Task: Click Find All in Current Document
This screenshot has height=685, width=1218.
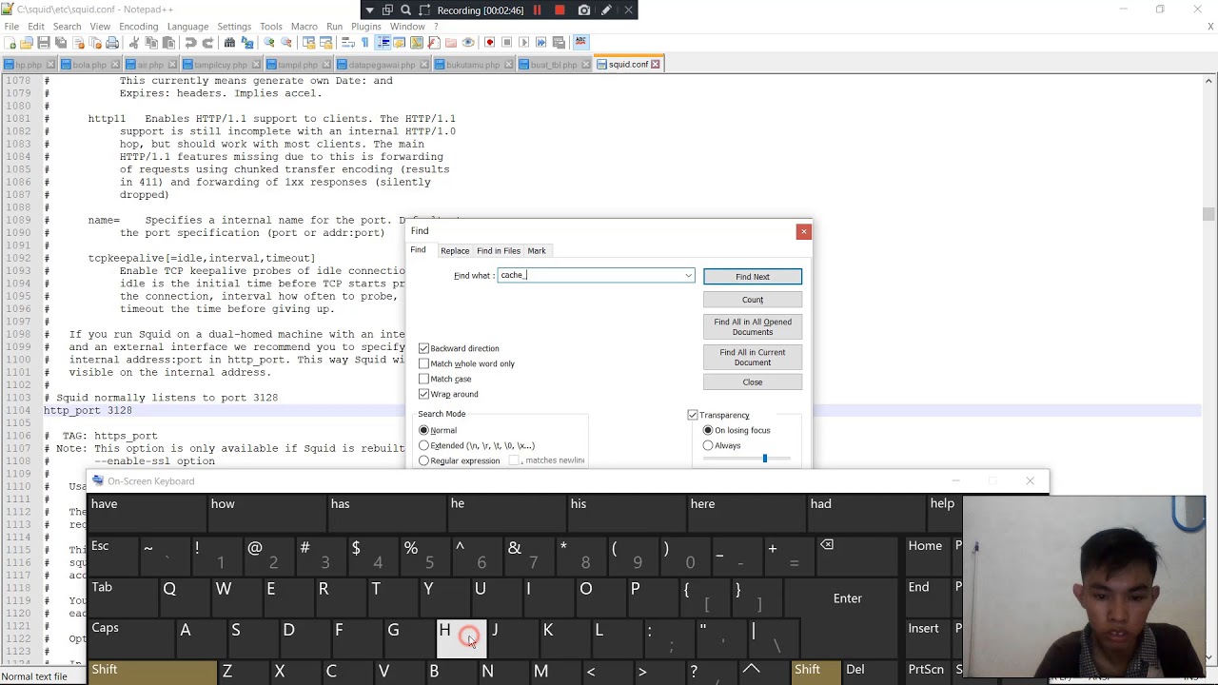Action: (753, 357)
